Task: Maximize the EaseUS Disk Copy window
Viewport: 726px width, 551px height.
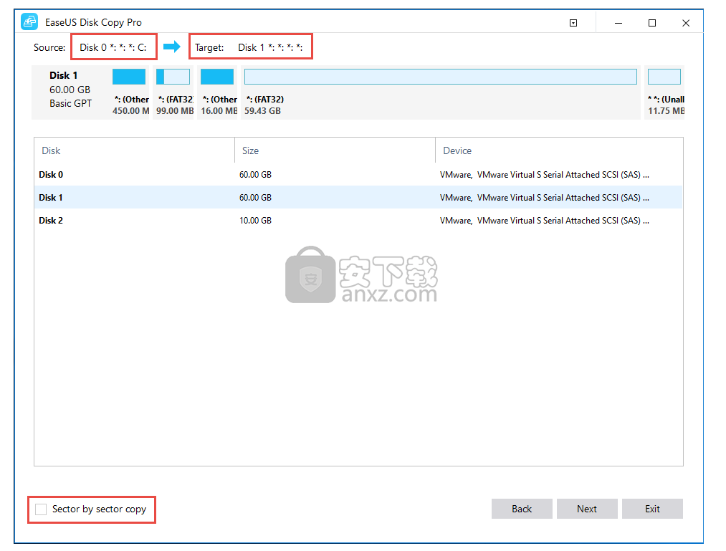Action: point(652,23)
